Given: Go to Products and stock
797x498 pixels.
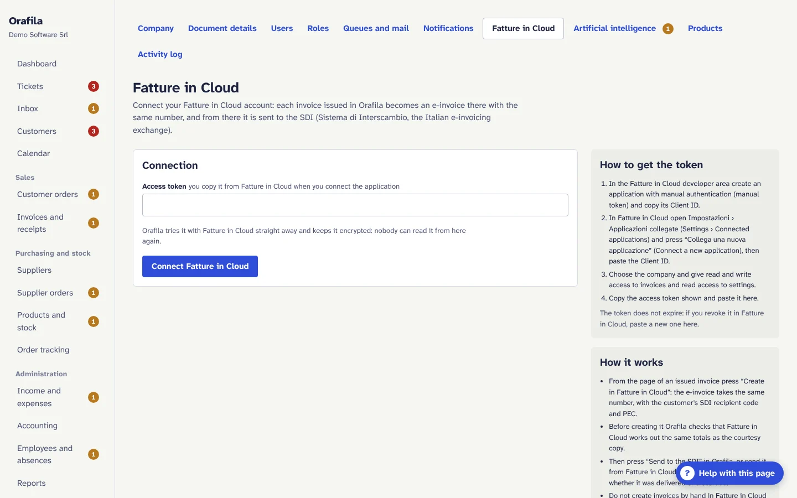Looking at the screenshot, I should (x=57, y=321).
